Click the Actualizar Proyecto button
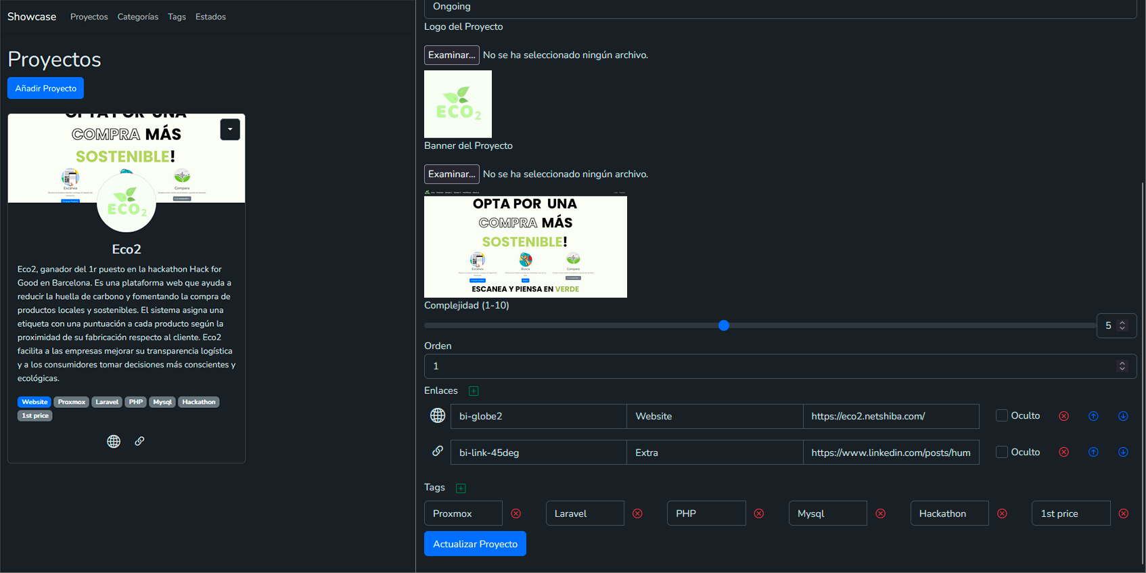The image size is (1146, 573). (475, 544)
